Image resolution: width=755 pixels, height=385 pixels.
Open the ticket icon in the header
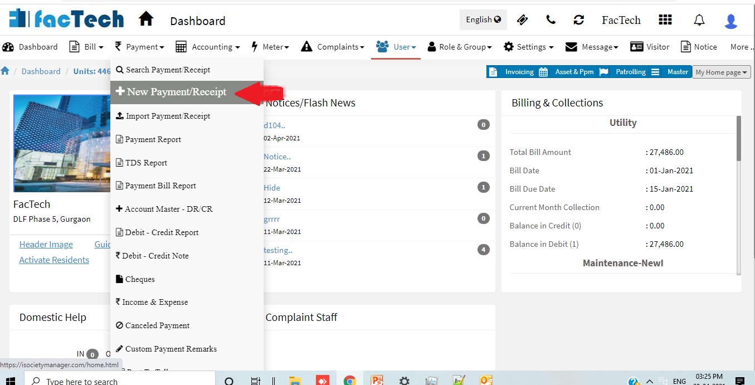[x=522, y=20]
